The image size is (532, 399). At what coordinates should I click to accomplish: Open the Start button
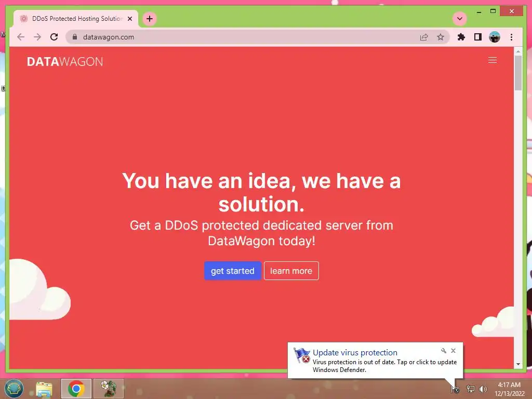click(14, 389)
